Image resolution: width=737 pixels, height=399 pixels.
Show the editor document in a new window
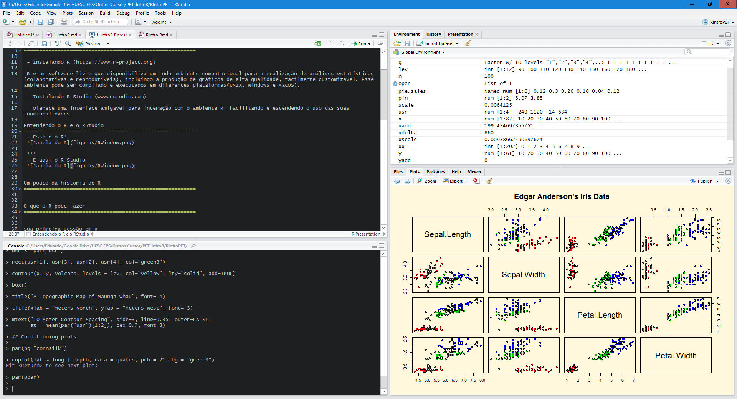31,44
